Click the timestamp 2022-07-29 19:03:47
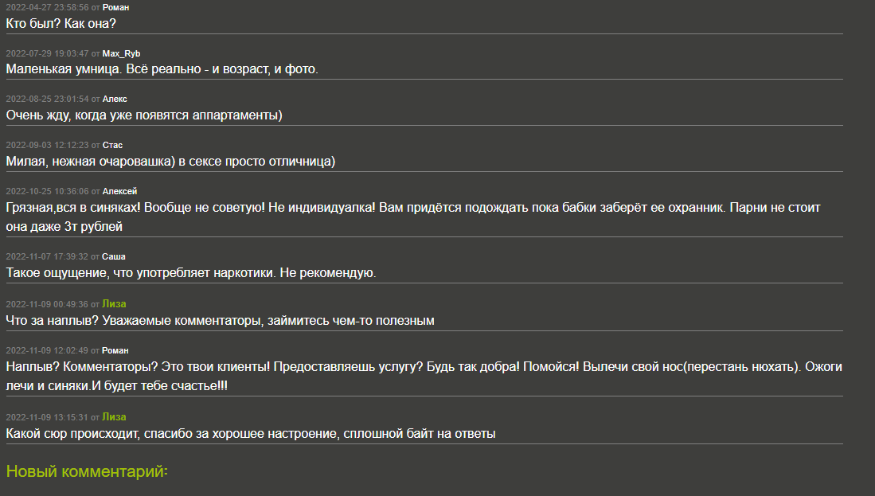Screen dimensions: 875x496 (x=47, y=53)
